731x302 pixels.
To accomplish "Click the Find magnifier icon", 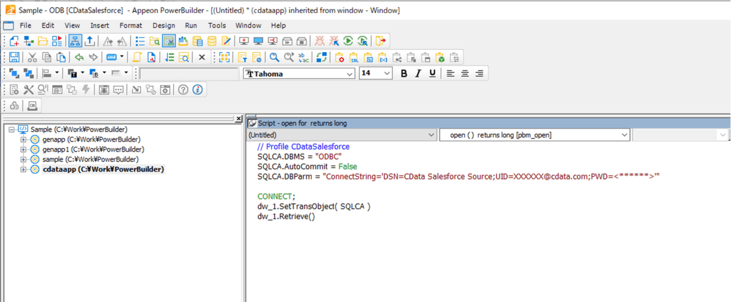I will point(275,57).
